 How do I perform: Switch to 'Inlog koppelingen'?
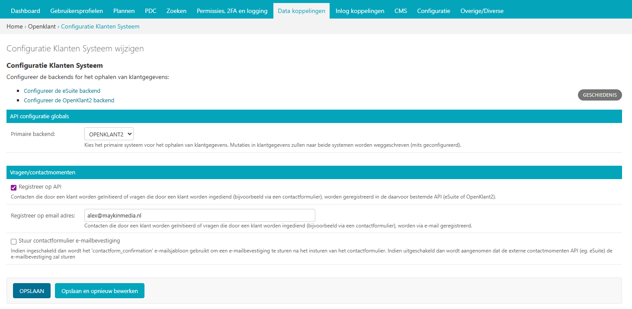point(360,10)
